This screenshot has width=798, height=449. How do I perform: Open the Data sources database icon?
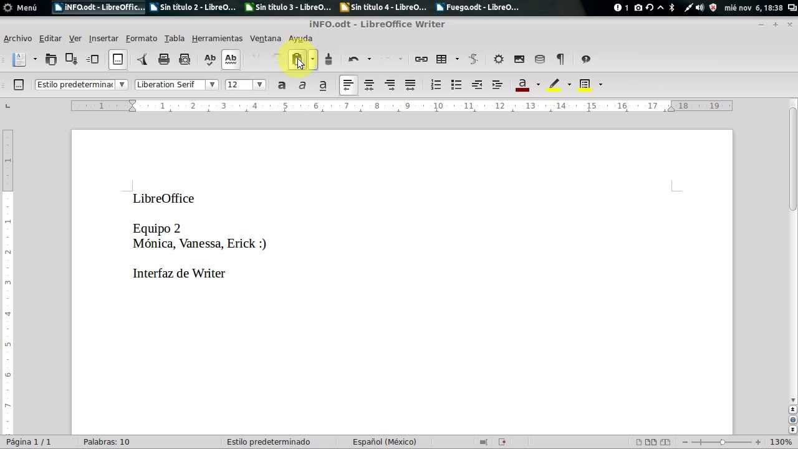pyautogui.click(x=540, y=59)
